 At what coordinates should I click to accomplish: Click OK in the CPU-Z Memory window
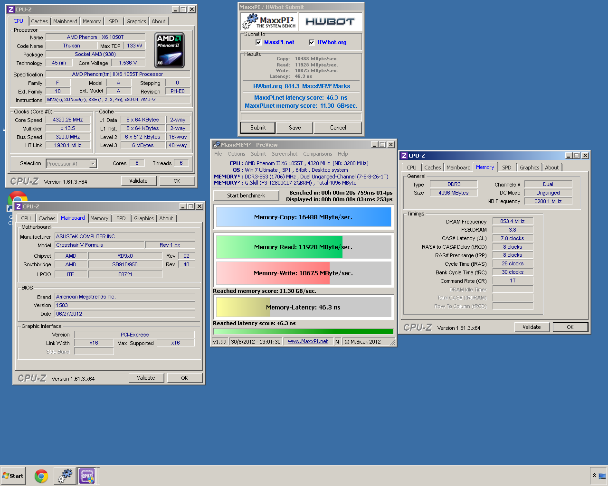(570, 327)
